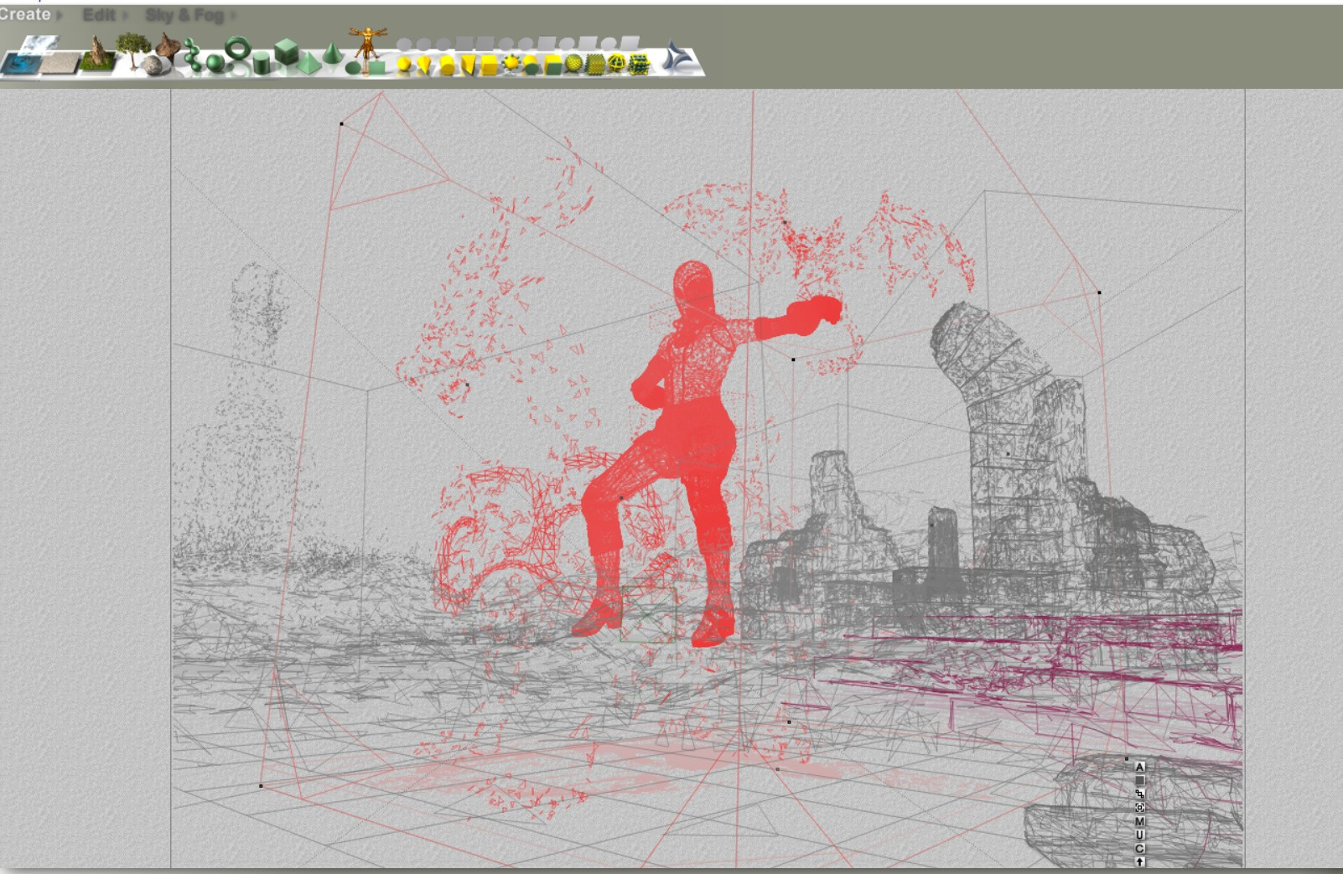Screen dimensions: 1343x874
Task: Create a water plane from the toolbar
Action: click(x=20, y=64)
